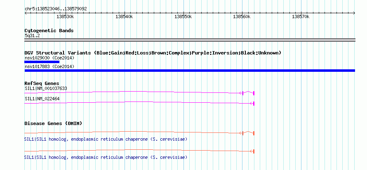
Task: Click the long blue nsv1017883 gain bar
Action: [x=190, y=71]
